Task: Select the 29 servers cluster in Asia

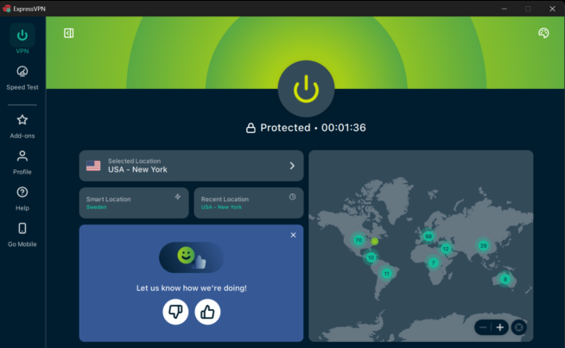Action: click(x=483, y=246)
